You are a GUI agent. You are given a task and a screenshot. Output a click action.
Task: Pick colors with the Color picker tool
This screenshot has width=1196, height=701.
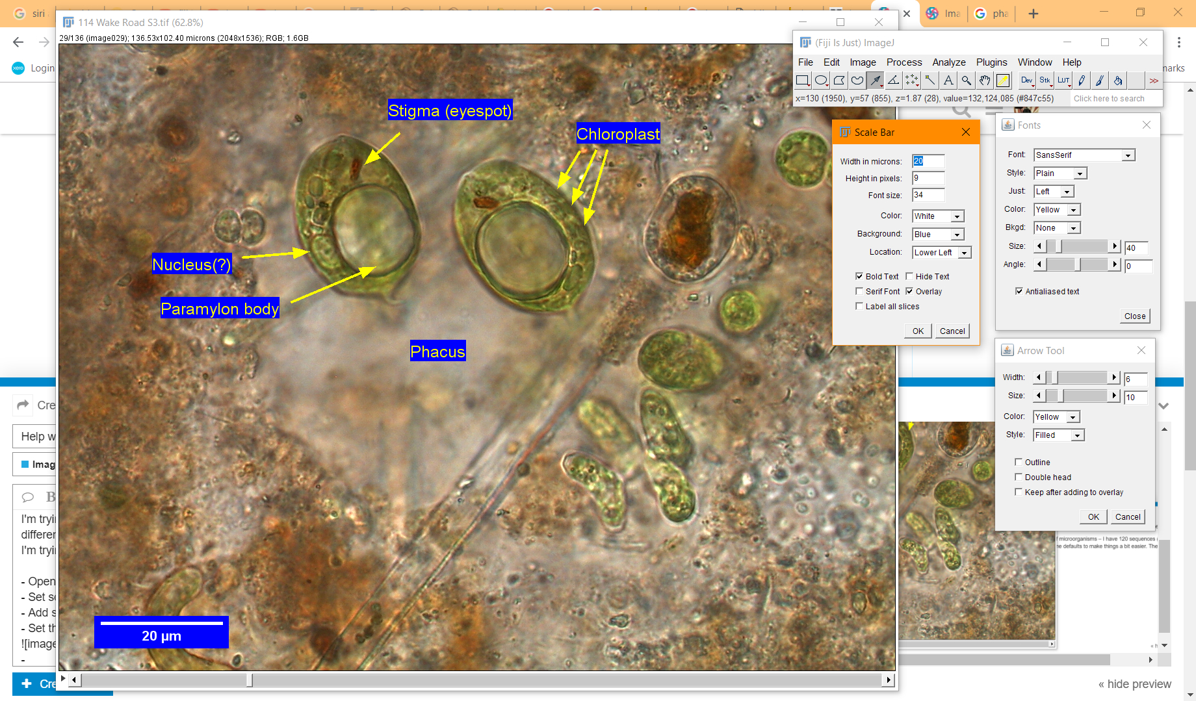point(1004,80)
